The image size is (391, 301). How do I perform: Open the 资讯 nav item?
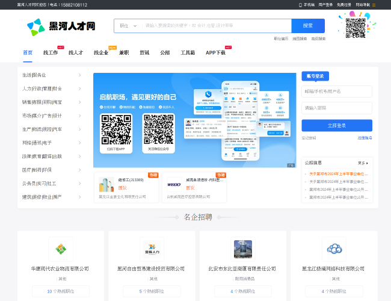(144, 52)
